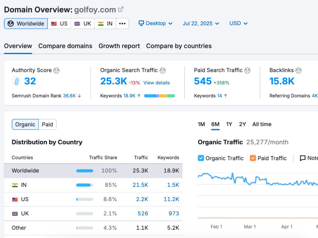Open the Jul 22, 2025 date dropdown
This screenshot has width=318, height=238.
pyautogui.click(x=201, y=23)
